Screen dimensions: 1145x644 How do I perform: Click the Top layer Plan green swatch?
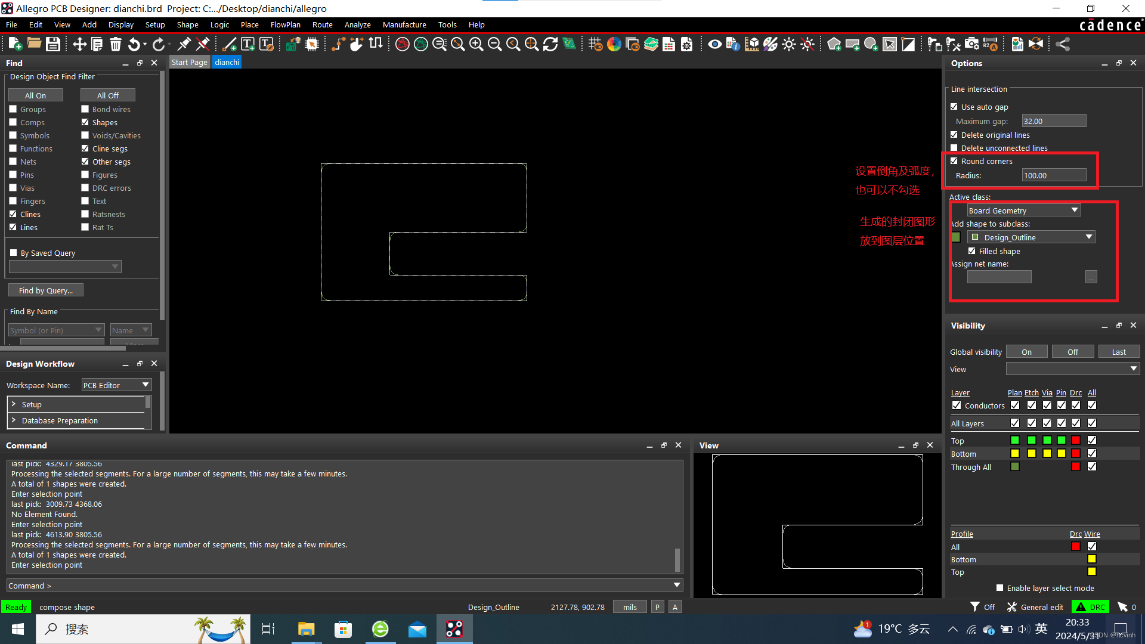(x=1015, y=440)
